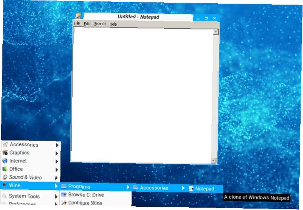Open the File menu in Notepad

coord(77,23)
